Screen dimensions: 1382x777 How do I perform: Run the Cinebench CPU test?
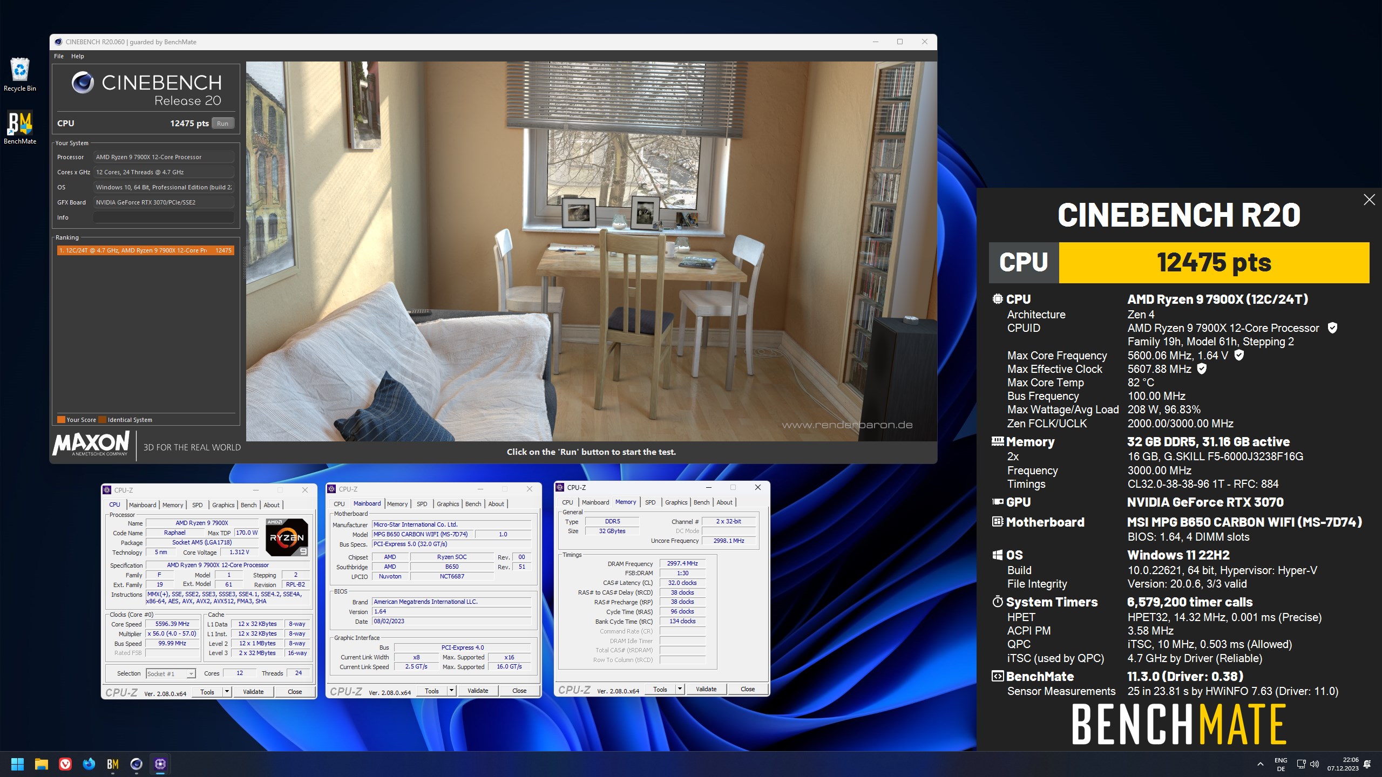point(222,124)
